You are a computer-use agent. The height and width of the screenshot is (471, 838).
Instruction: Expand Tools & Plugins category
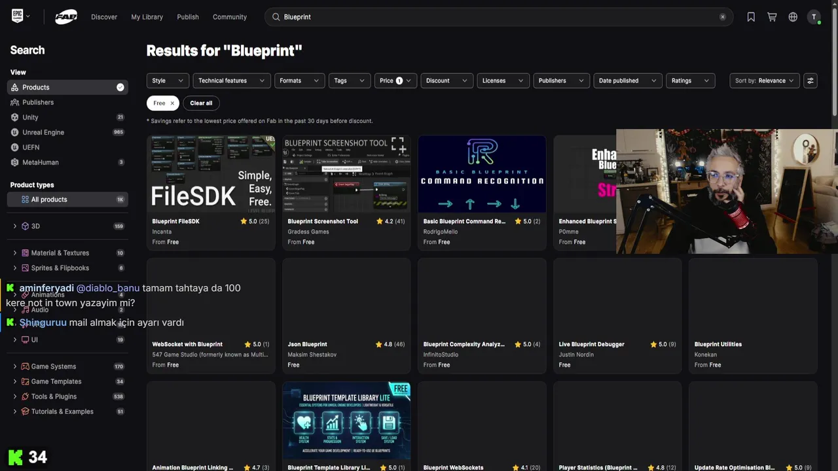15,397
